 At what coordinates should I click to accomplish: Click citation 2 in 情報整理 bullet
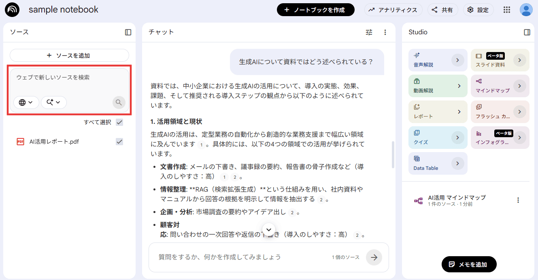(x=321, y=200)
